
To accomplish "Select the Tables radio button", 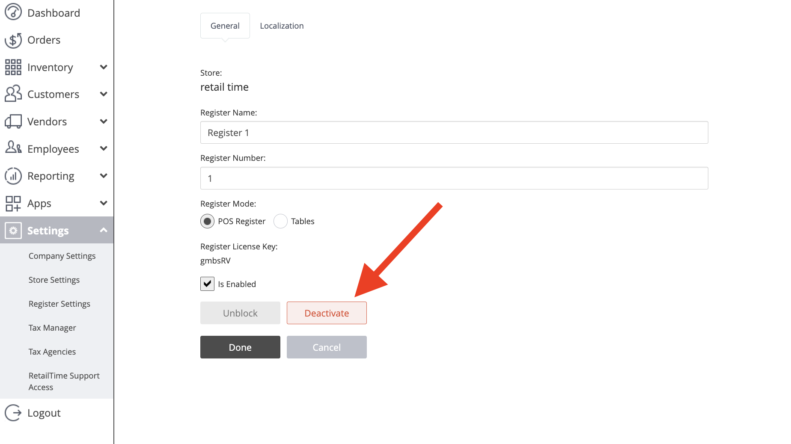I will click(x=280, y=221).
